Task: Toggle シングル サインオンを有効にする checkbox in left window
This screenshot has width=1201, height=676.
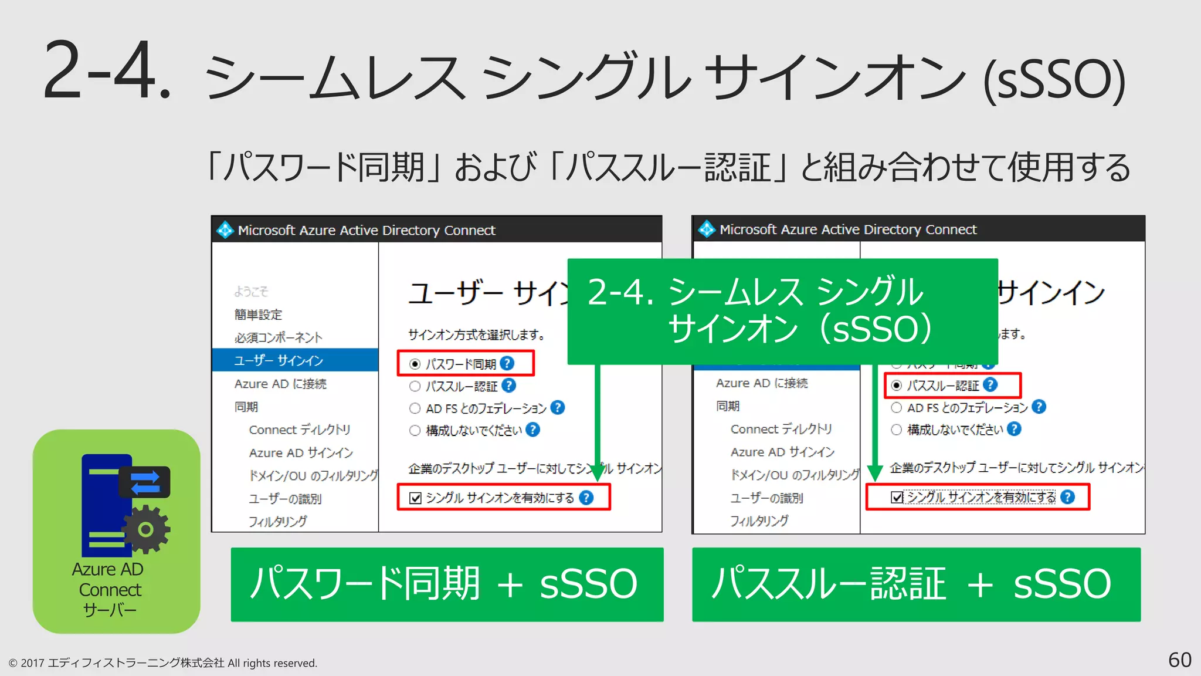Action: pos(416,498)
